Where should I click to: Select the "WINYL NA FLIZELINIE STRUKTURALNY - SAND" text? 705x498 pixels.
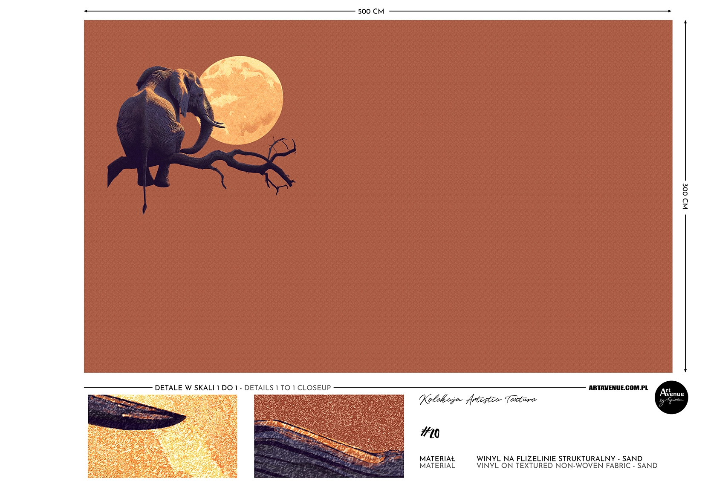point(559,458)
